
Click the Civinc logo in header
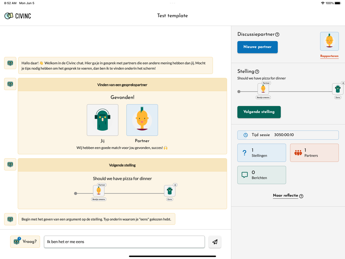click(18, 16)
